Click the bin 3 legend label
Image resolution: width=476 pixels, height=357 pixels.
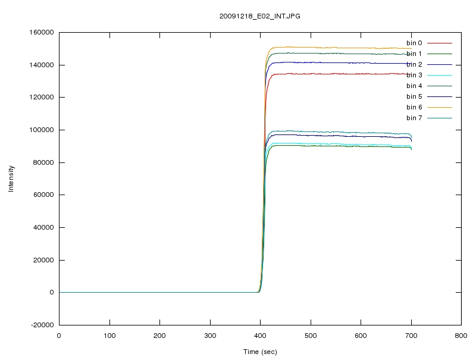[414, 75]
